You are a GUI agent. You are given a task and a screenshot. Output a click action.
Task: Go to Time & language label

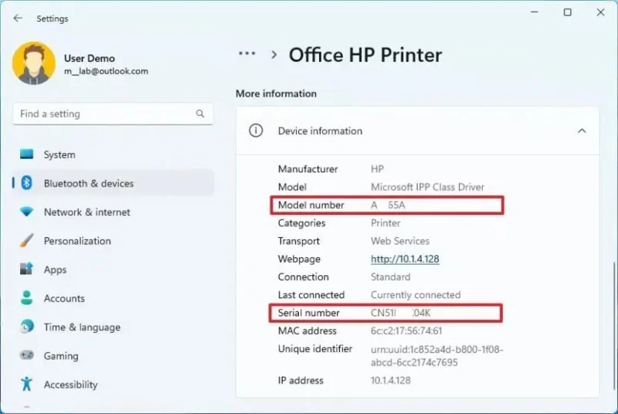click(x=82, y=327)
